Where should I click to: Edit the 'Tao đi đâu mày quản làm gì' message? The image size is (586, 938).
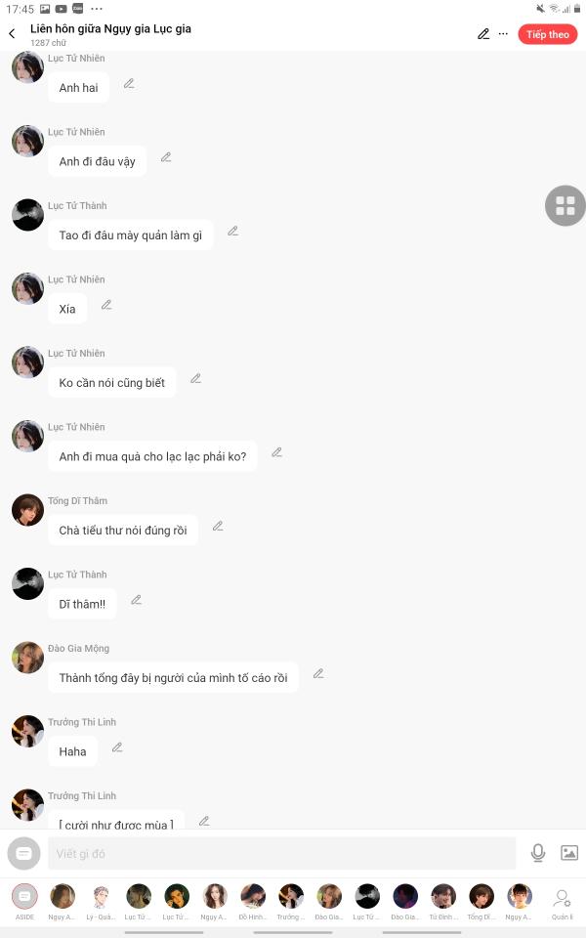(233, 231)
